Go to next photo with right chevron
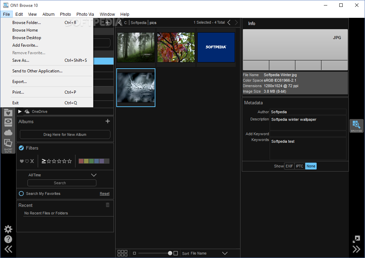 click(236, 23)
